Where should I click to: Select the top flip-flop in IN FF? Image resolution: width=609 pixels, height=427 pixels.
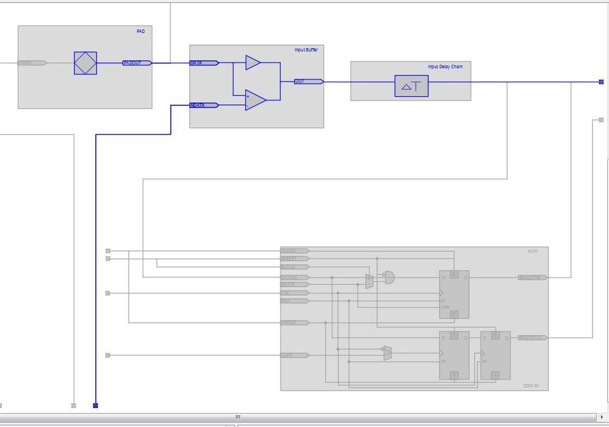coord(454,294)
